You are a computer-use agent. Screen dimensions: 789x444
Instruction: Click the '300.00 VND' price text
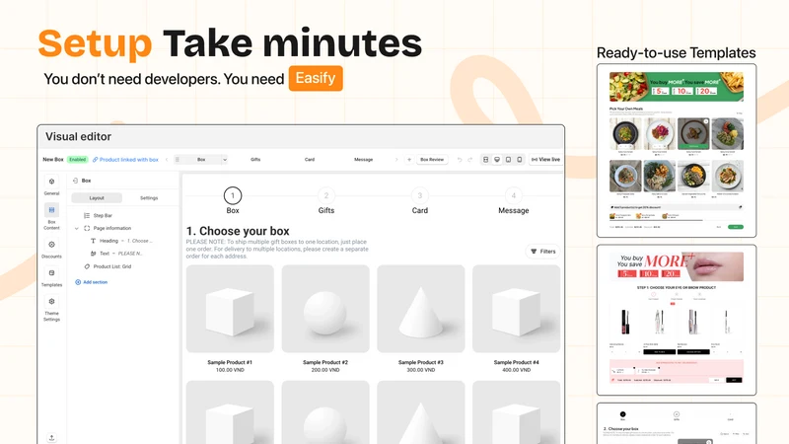pyautogui.click(x=421, y=370)
